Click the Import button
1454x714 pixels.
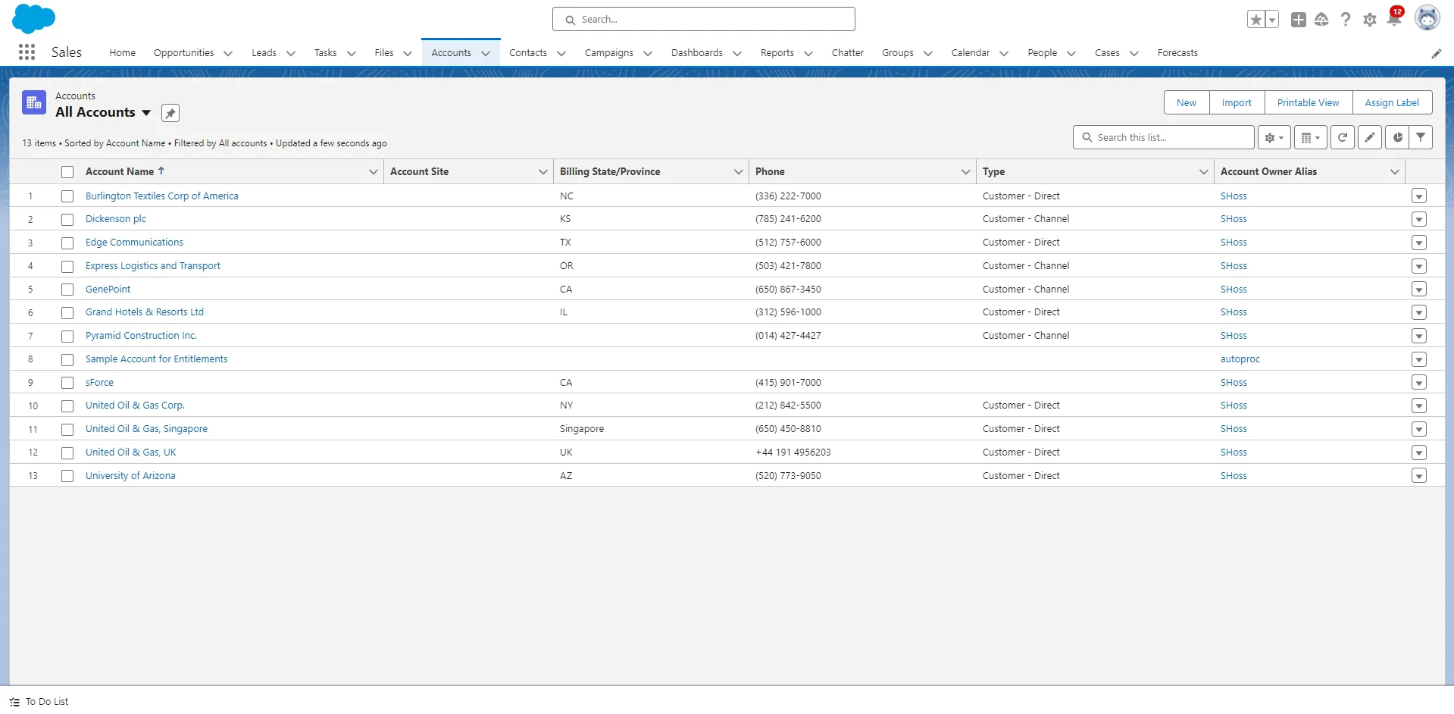tap(1237, 102)
